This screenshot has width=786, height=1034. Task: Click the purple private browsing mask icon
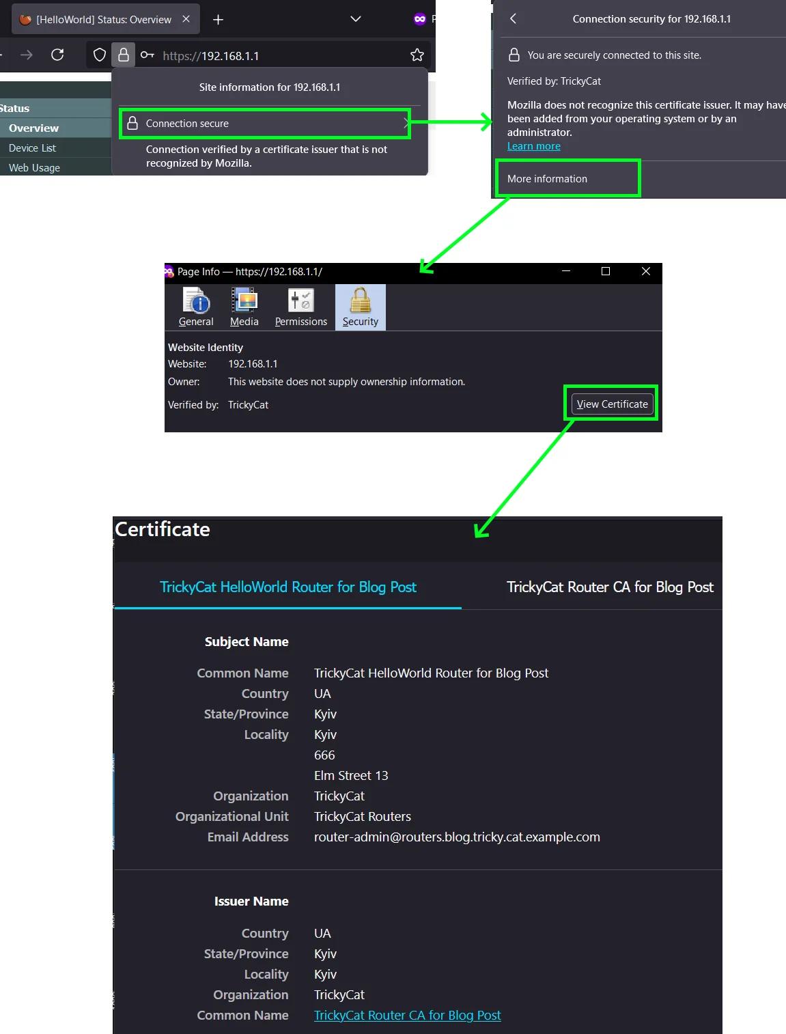pos(420,19)
